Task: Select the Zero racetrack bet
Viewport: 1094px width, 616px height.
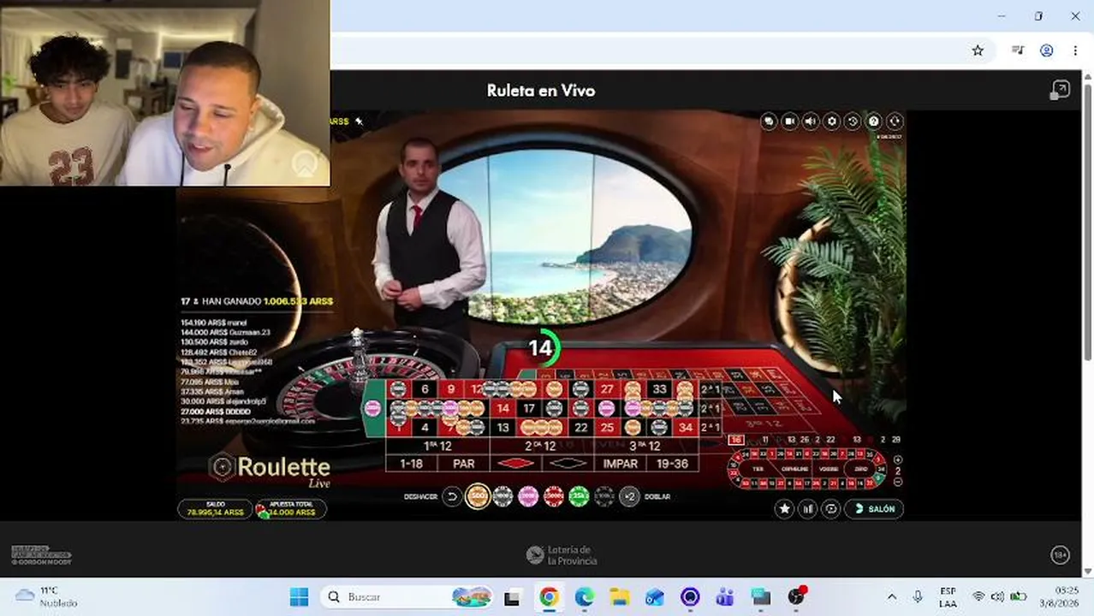Action: (861, 469)
